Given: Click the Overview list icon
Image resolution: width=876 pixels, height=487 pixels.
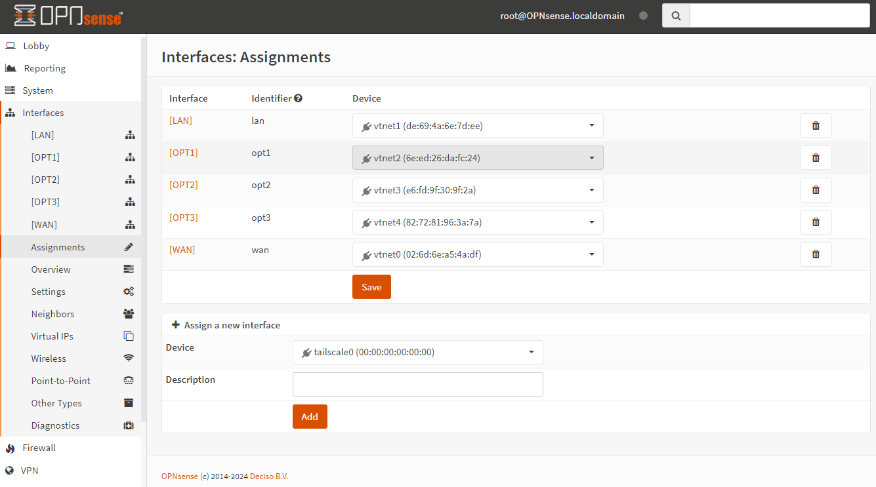Looking at the screenshot, I should coord(129,269).
